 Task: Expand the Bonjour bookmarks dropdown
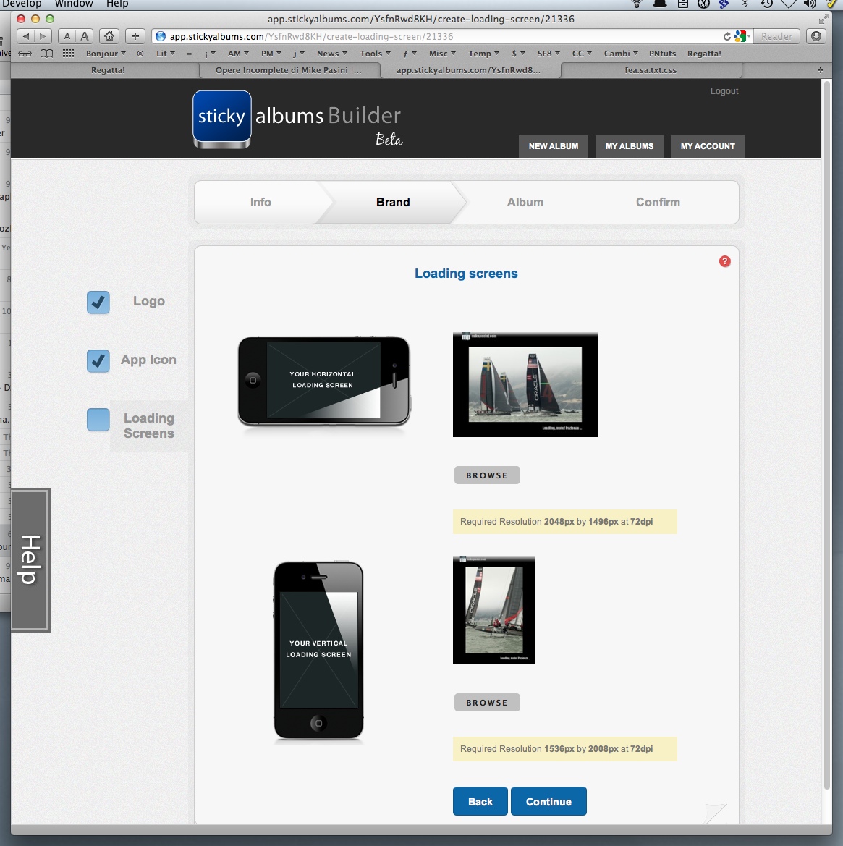[106, 54]
